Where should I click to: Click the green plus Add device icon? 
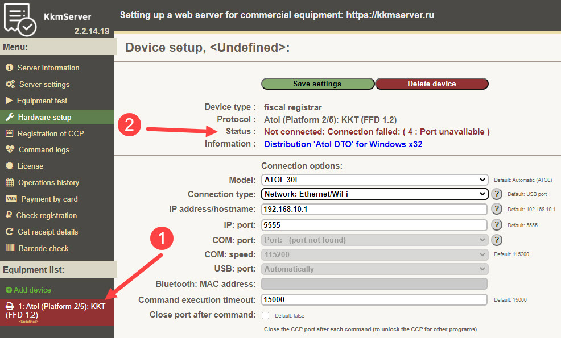9,290
